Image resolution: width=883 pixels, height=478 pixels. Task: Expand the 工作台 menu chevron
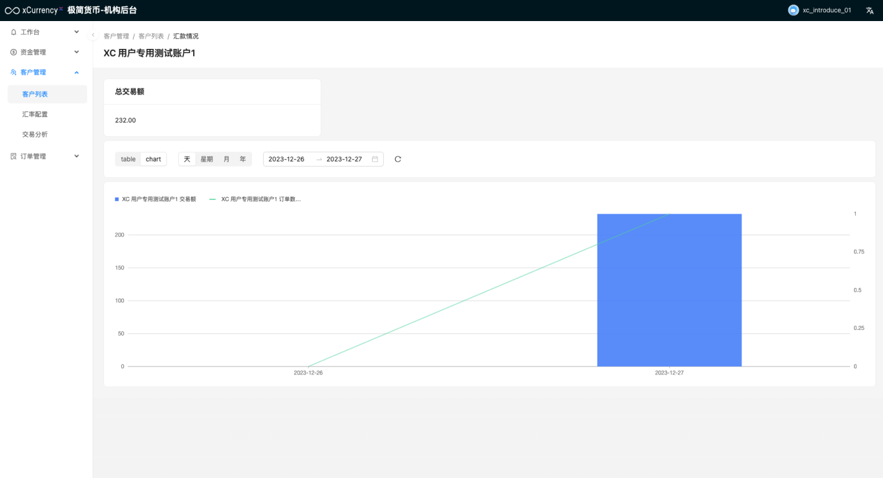click(x=77, y=32)
